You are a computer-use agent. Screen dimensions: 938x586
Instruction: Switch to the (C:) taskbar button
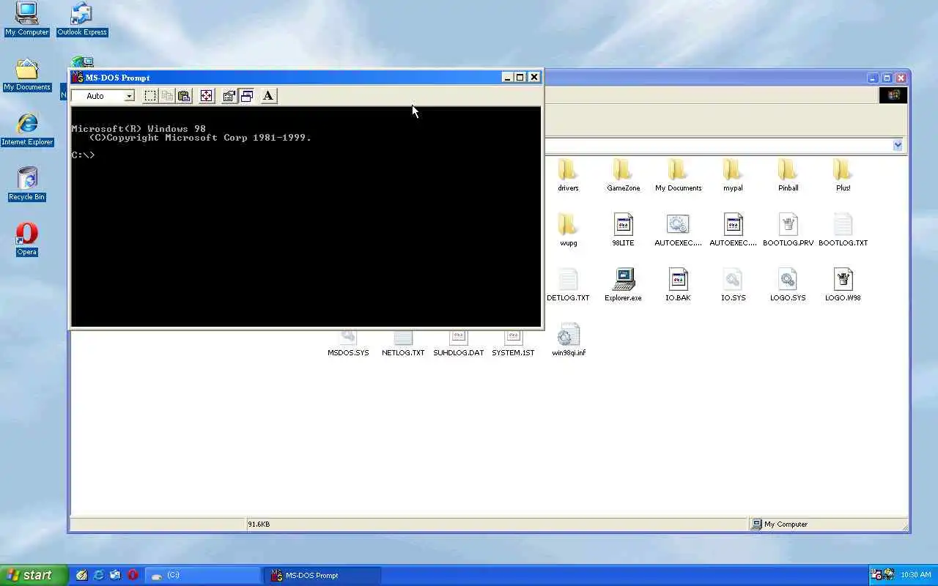(203, 575)
